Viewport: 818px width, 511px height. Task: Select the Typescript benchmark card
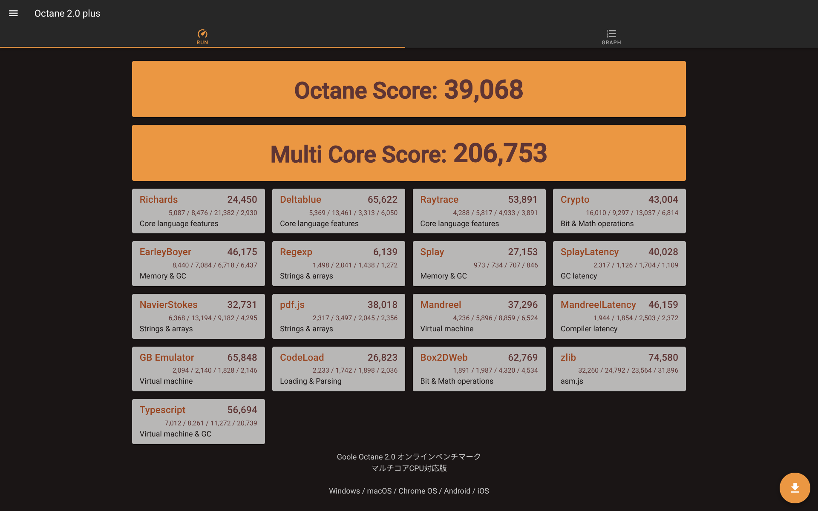tap(198, 421)
